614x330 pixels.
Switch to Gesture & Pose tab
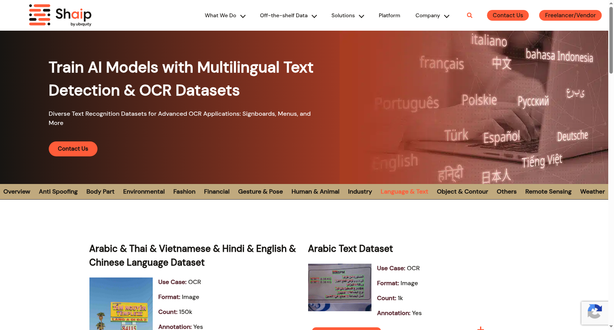261,192
